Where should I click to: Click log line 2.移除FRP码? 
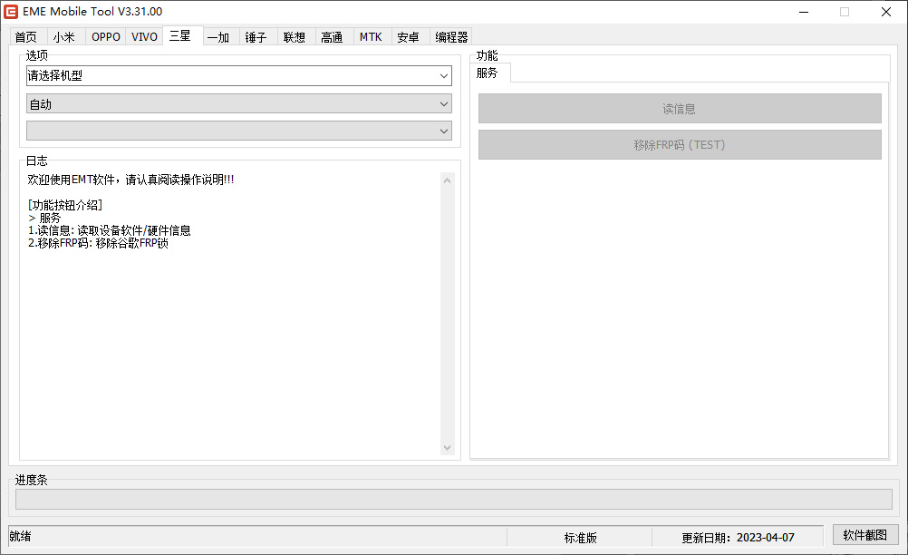click(99, 243)
